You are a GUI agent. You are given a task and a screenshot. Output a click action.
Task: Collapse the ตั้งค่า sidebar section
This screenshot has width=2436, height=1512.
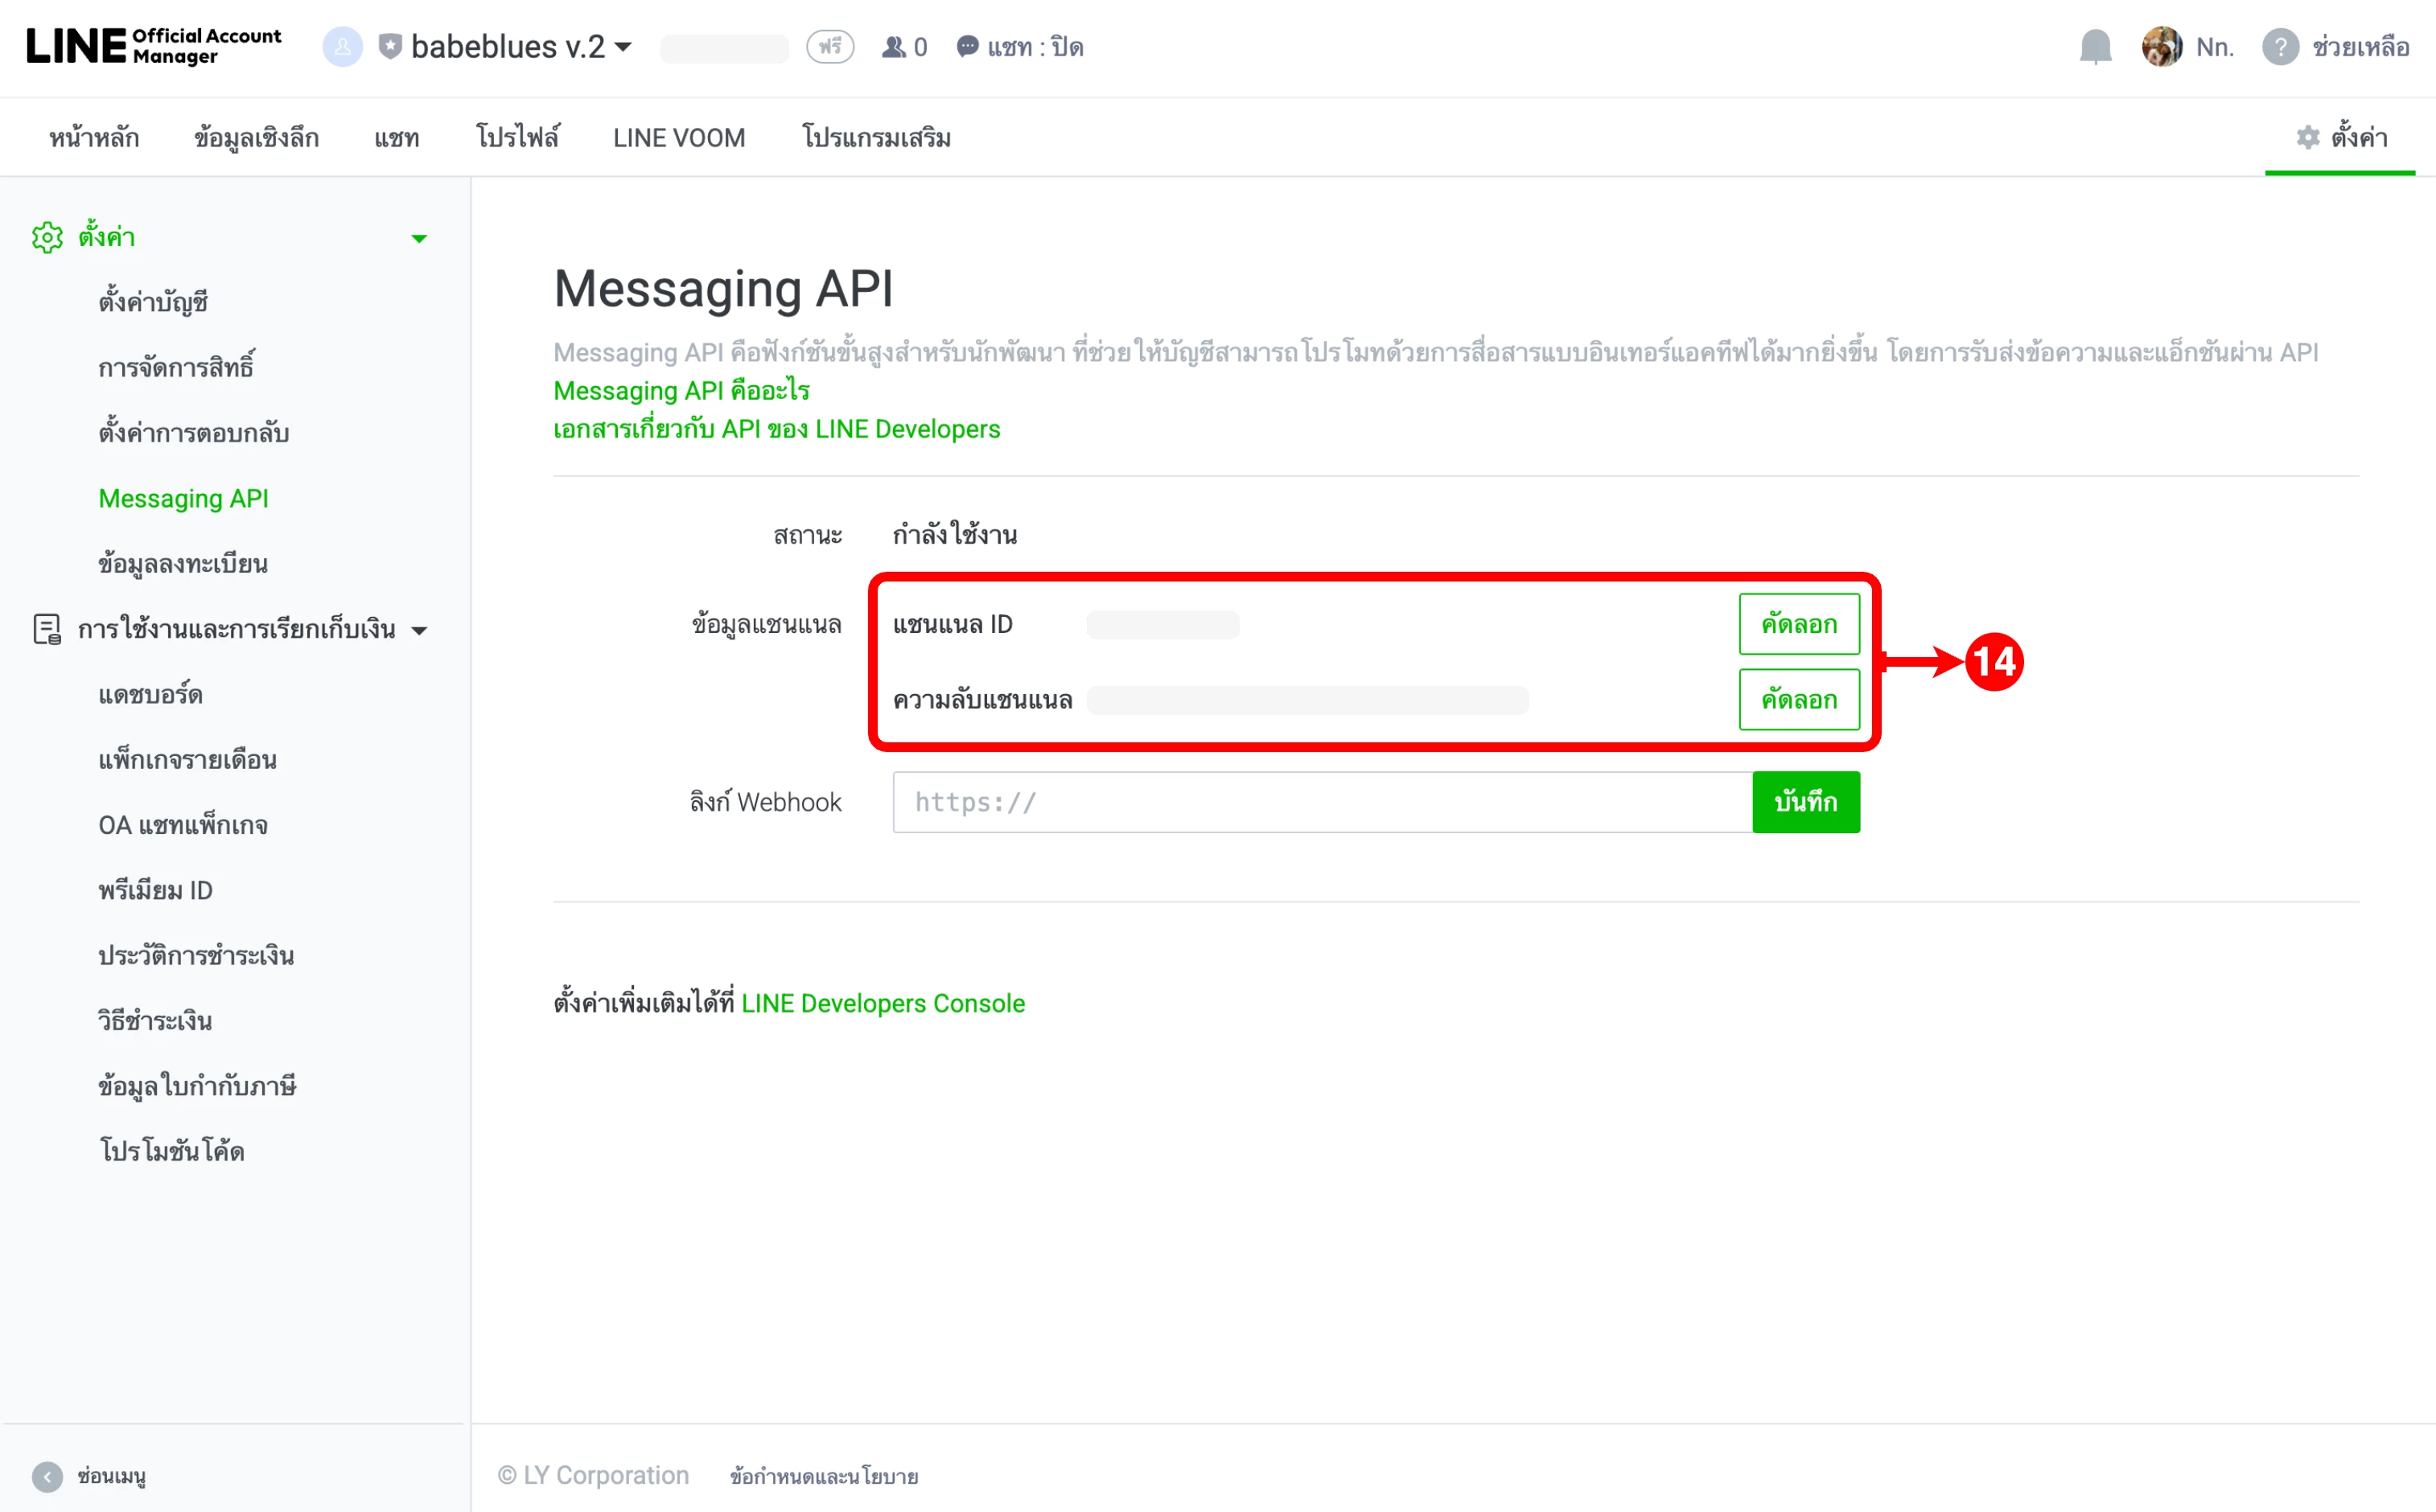coord(419,239)
